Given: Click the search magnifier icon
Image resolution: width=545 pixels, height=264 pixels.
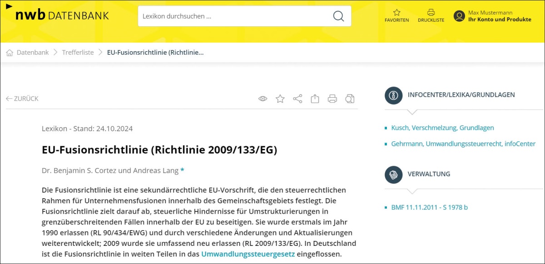Looking at the screenshot, I should coord(338,16).
